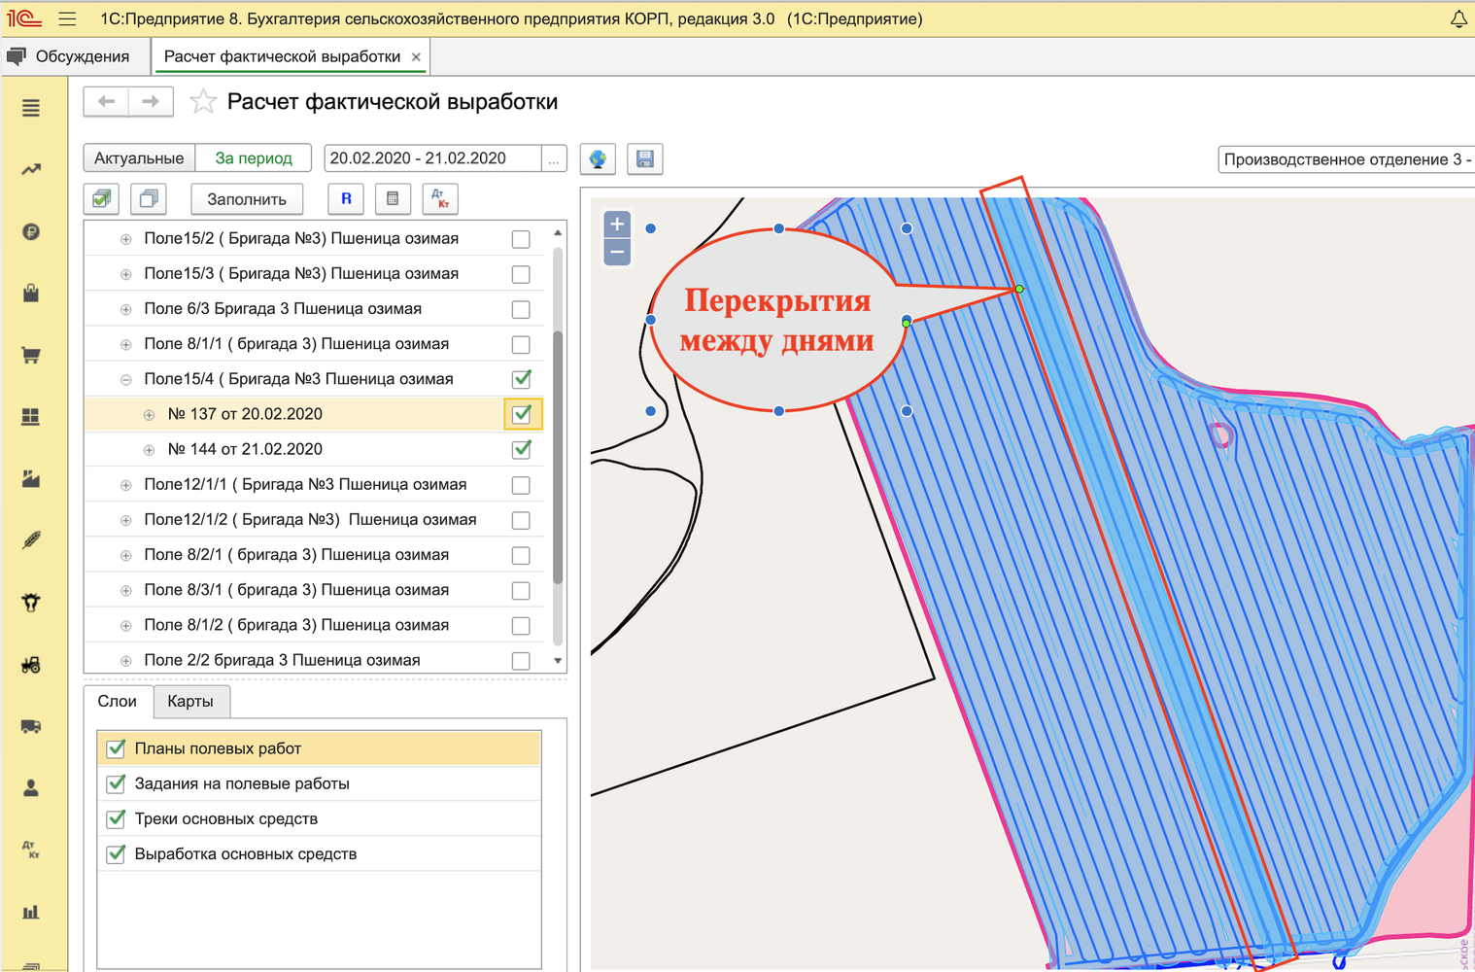
Task: Click the Заполнить button
Action: click(247, 199)
